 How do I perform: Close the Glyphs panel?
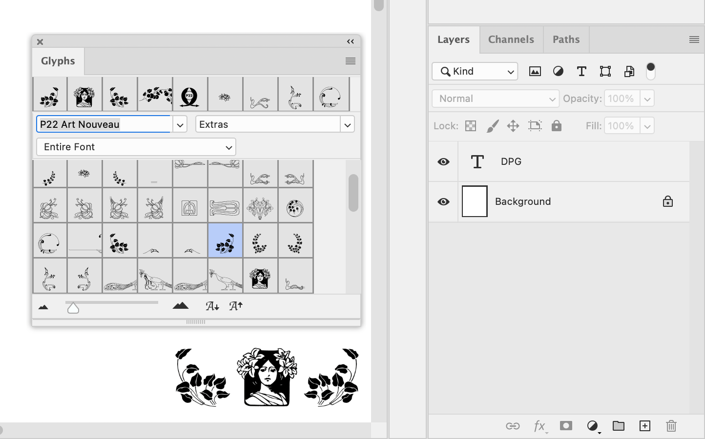tap(40, 42)
